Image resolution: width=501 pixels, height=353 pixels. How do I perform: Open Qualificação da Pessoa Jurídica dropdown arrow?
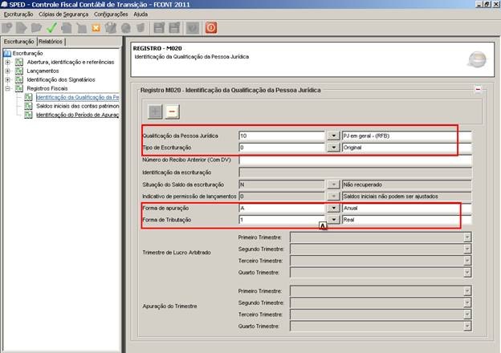333,136
